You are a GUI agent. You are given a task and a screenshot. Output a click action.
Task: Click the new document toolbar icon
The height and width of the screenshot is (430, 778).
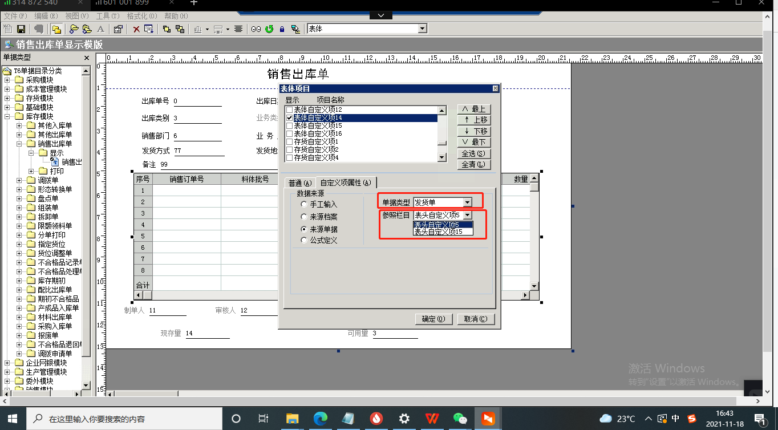coord(8,29)
